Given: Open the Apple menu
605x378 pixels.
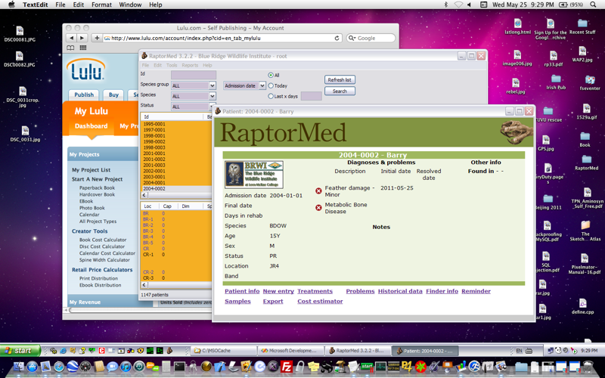Looking at the screenshot, I should click(x=11, y=5).
